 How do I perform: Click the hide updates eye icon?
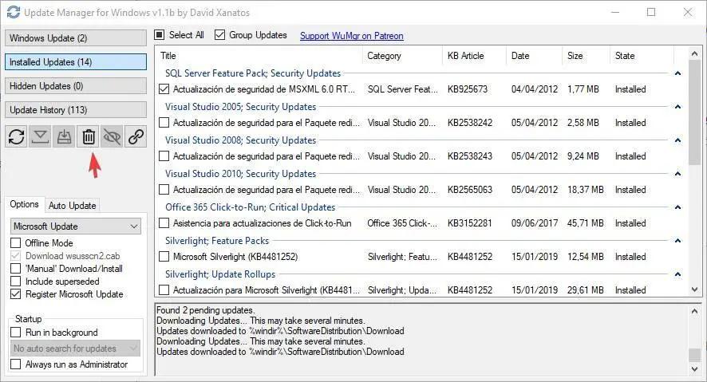113,137
